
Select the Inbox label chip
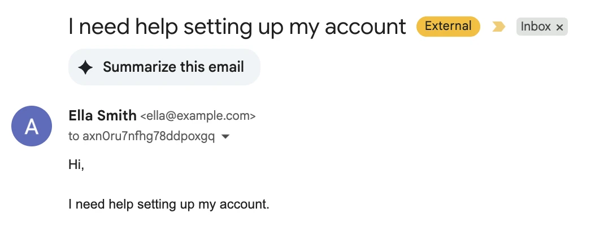(x=541, y=27)
